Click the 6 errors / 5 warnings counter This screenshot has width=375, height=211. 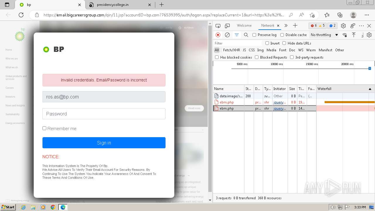[x=318, y=26]
